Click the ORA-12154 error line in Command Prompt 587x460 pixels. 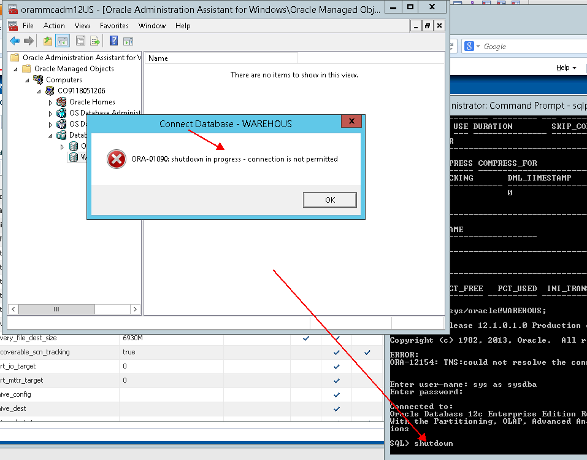click(x=488, y=362)
